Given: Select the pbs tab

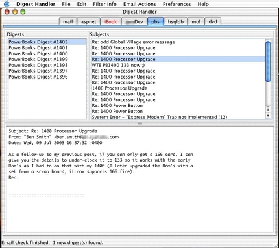Looking at the screenshot, I should [x=155, y=21].
